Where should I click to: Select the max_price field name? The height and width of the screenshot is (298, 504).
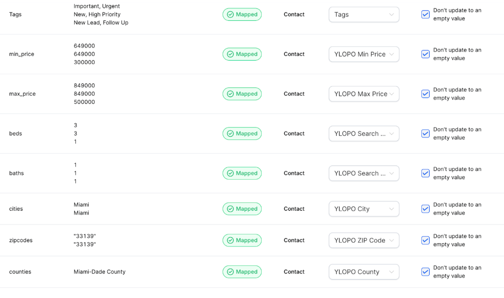(x=22, y=94)
